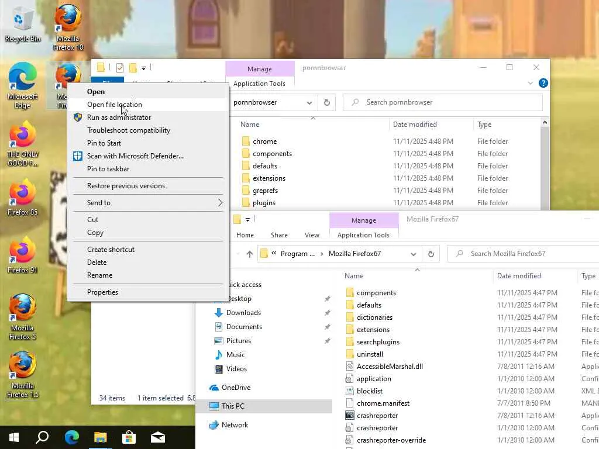This screenshot has height=449, width=599.
Task: Choose Pin to taskbar
Action: point(148,169)
